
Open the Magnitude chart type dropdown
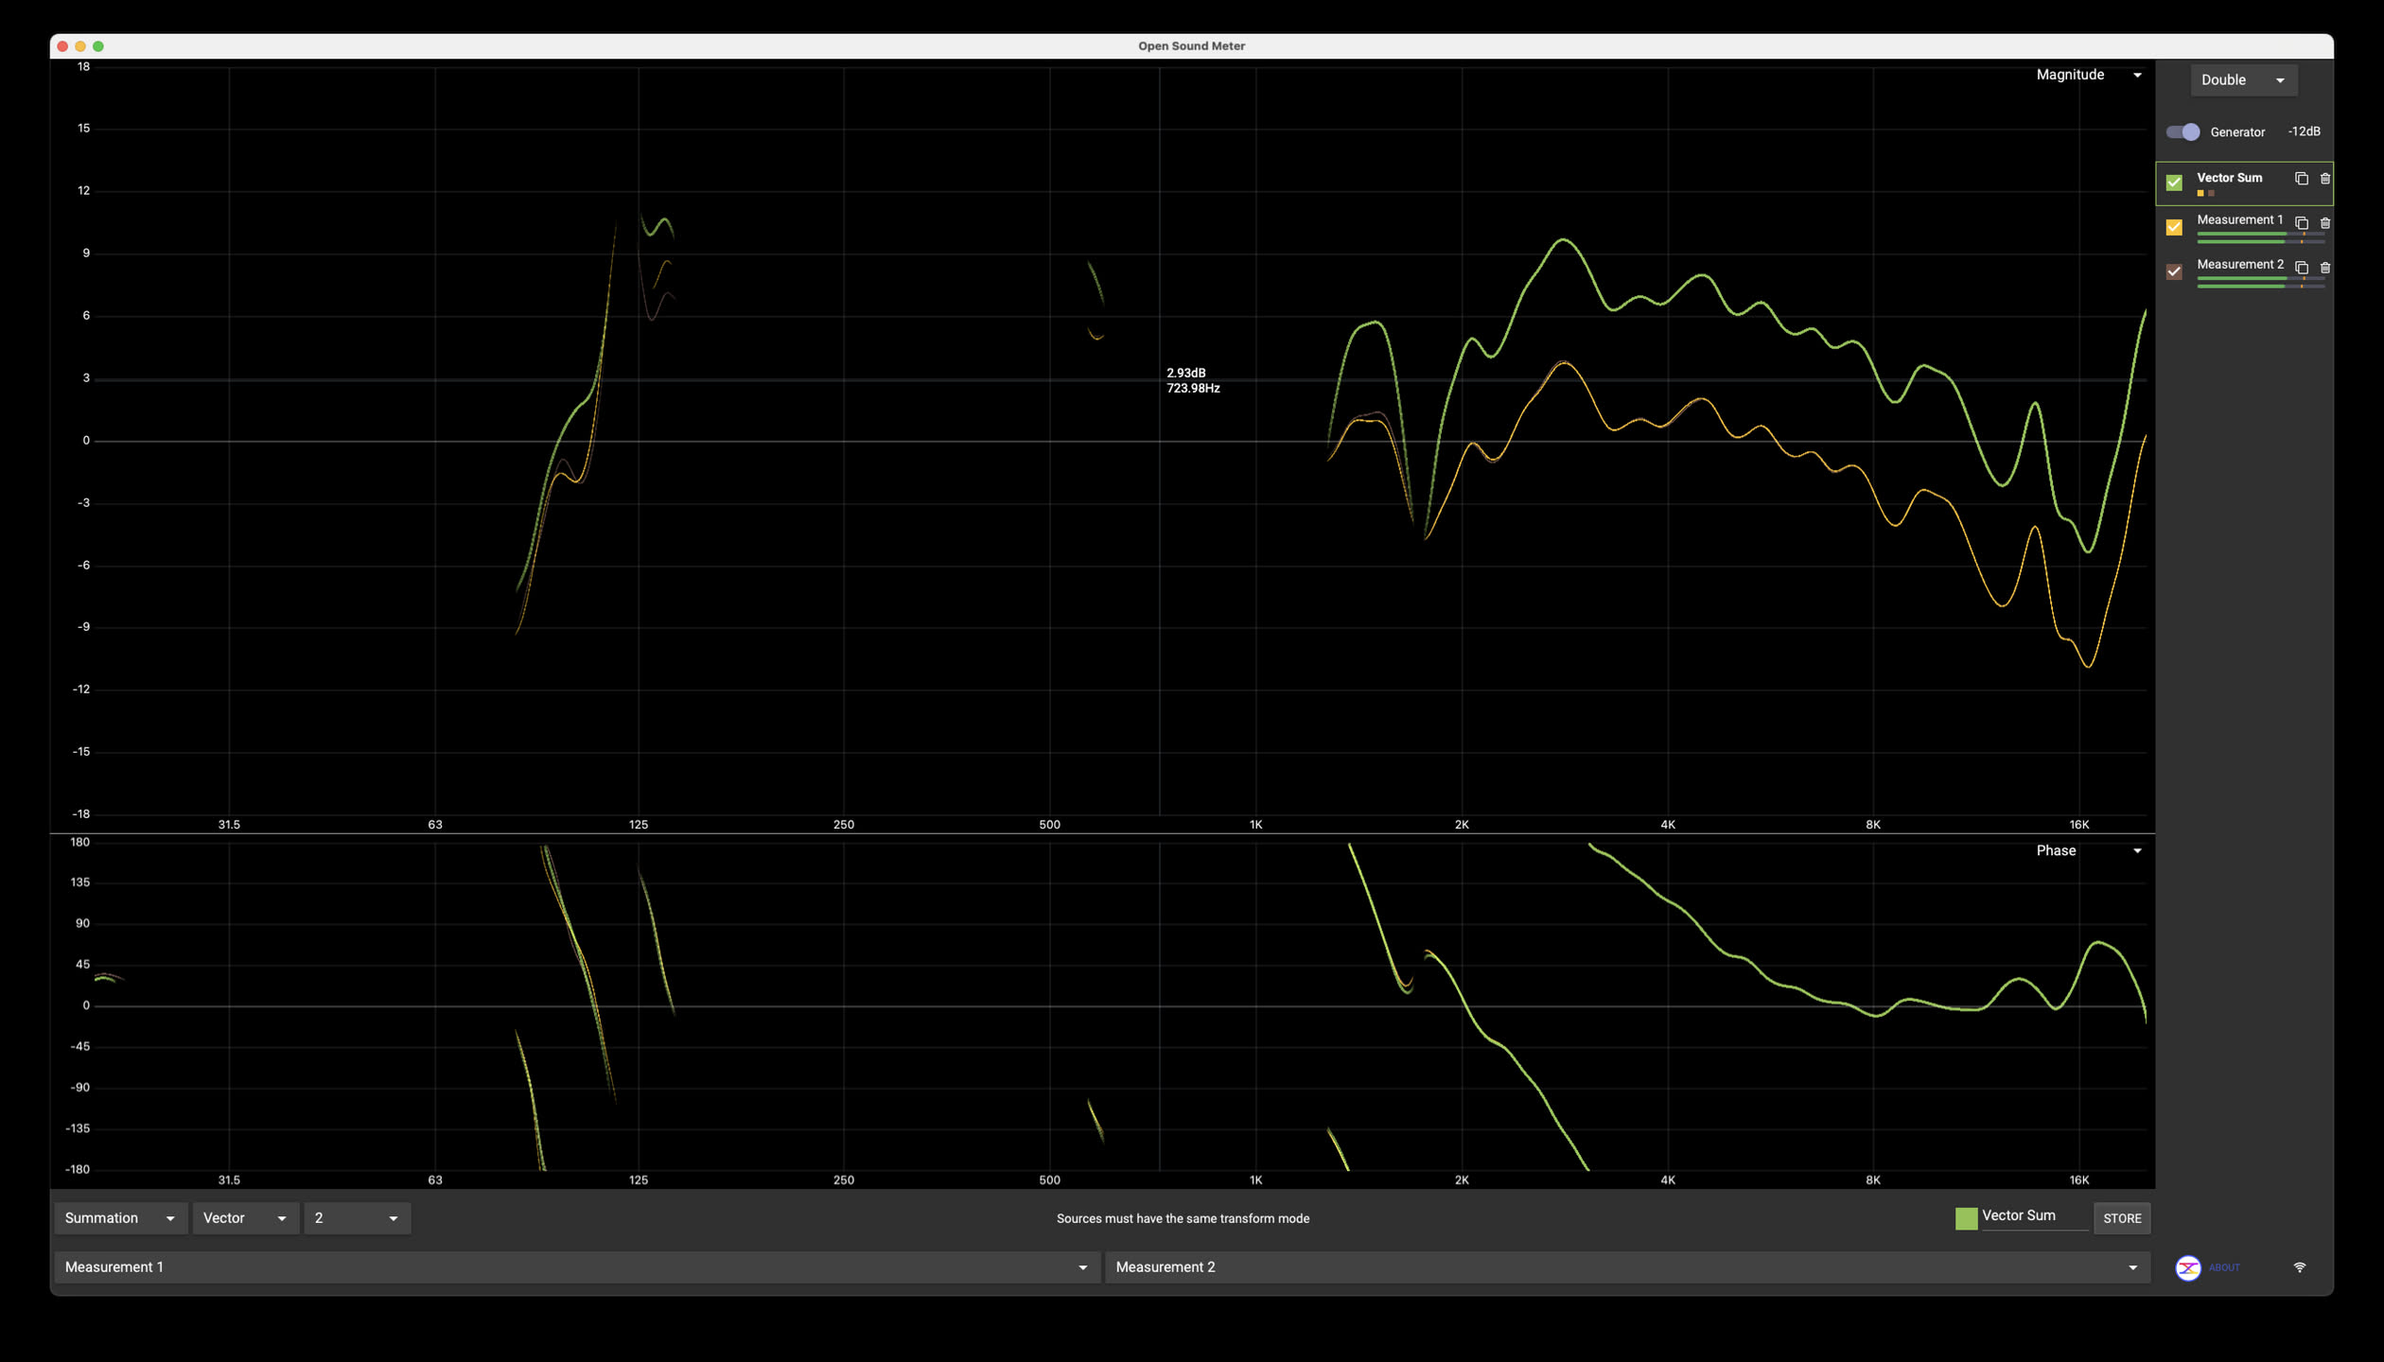click(2089, 75)
